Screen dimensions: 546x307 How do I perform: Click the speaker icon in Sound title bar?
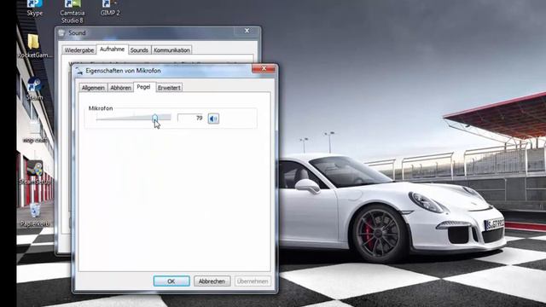(x=62, y=32)
